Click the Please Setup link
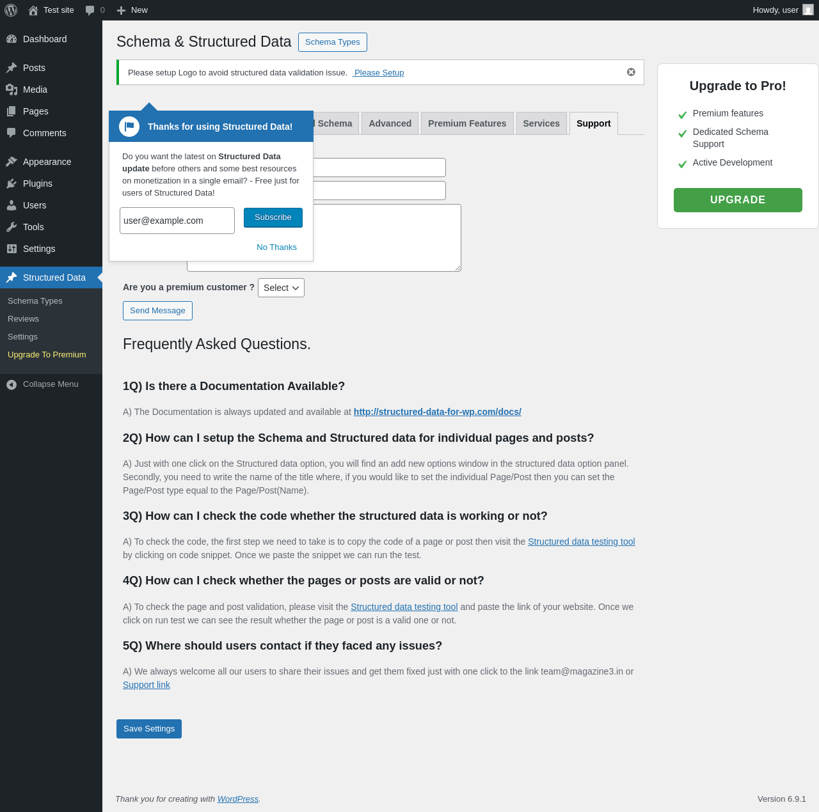Image resolution: width=819 pixels, height=812 pixels. 378,72
